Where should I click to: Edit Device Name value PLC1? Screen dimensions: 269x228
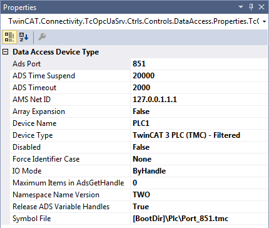199,123
